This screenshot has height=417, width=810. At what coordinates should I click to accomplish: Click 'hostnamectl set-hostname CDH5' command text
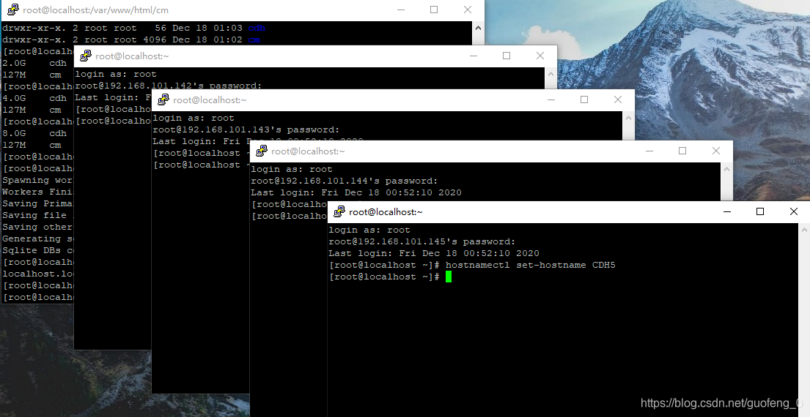click(531, 265)
